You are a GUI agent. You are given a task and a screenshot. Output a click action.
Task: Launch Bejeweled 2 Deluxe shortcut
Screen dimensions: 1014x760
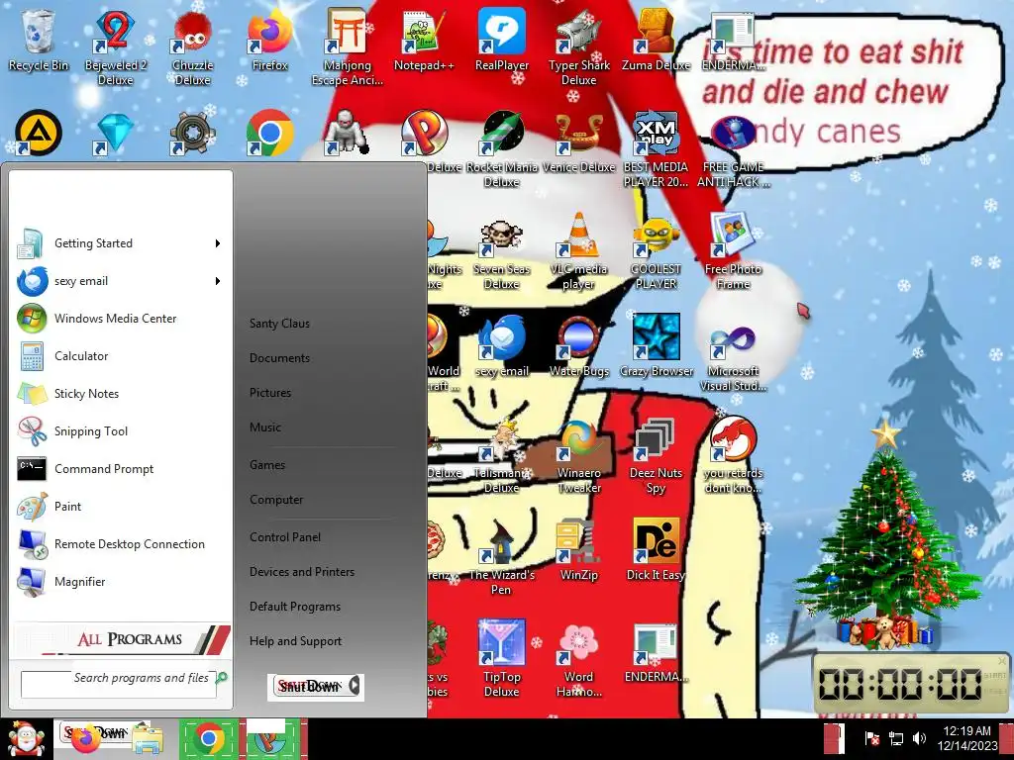click(115, 47)
